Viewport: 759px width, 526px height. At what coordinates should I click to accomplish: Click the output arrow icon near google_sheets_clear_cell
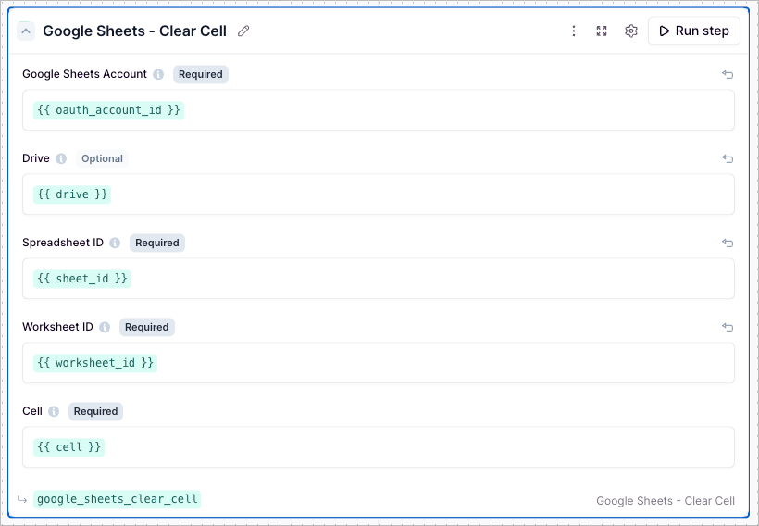point(22,499)
